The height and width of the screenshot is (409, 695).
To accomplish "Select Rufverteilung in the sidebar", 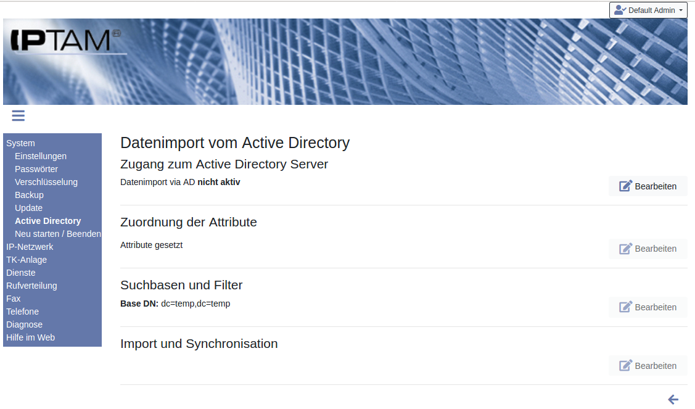I will coord(31,286).
